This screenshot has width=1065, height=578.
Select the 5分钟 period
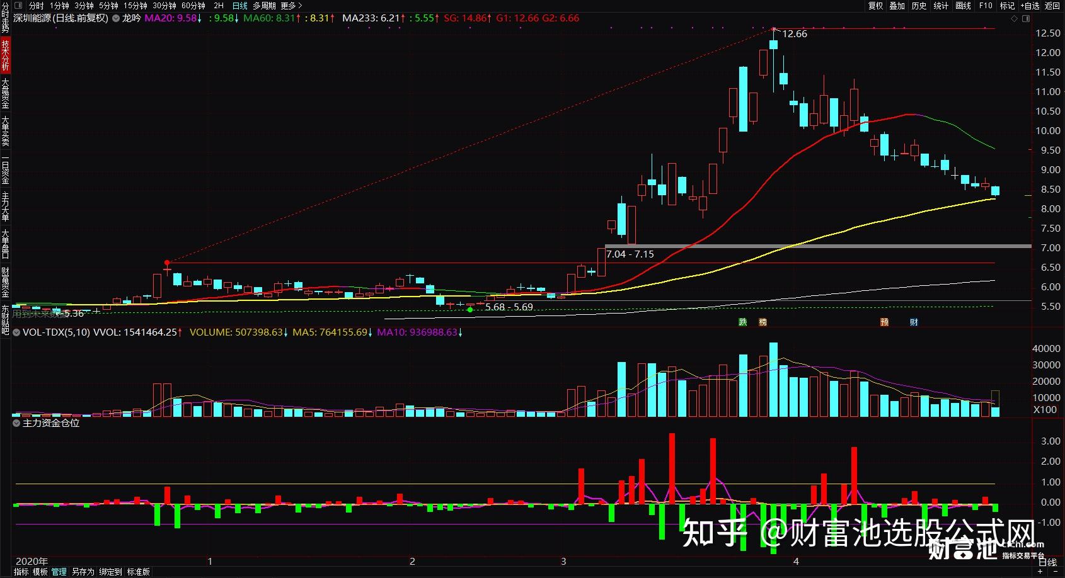109,6
